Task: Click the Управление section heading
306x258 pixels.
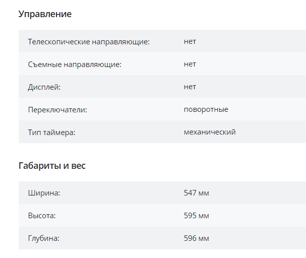Action: [45, 14]
